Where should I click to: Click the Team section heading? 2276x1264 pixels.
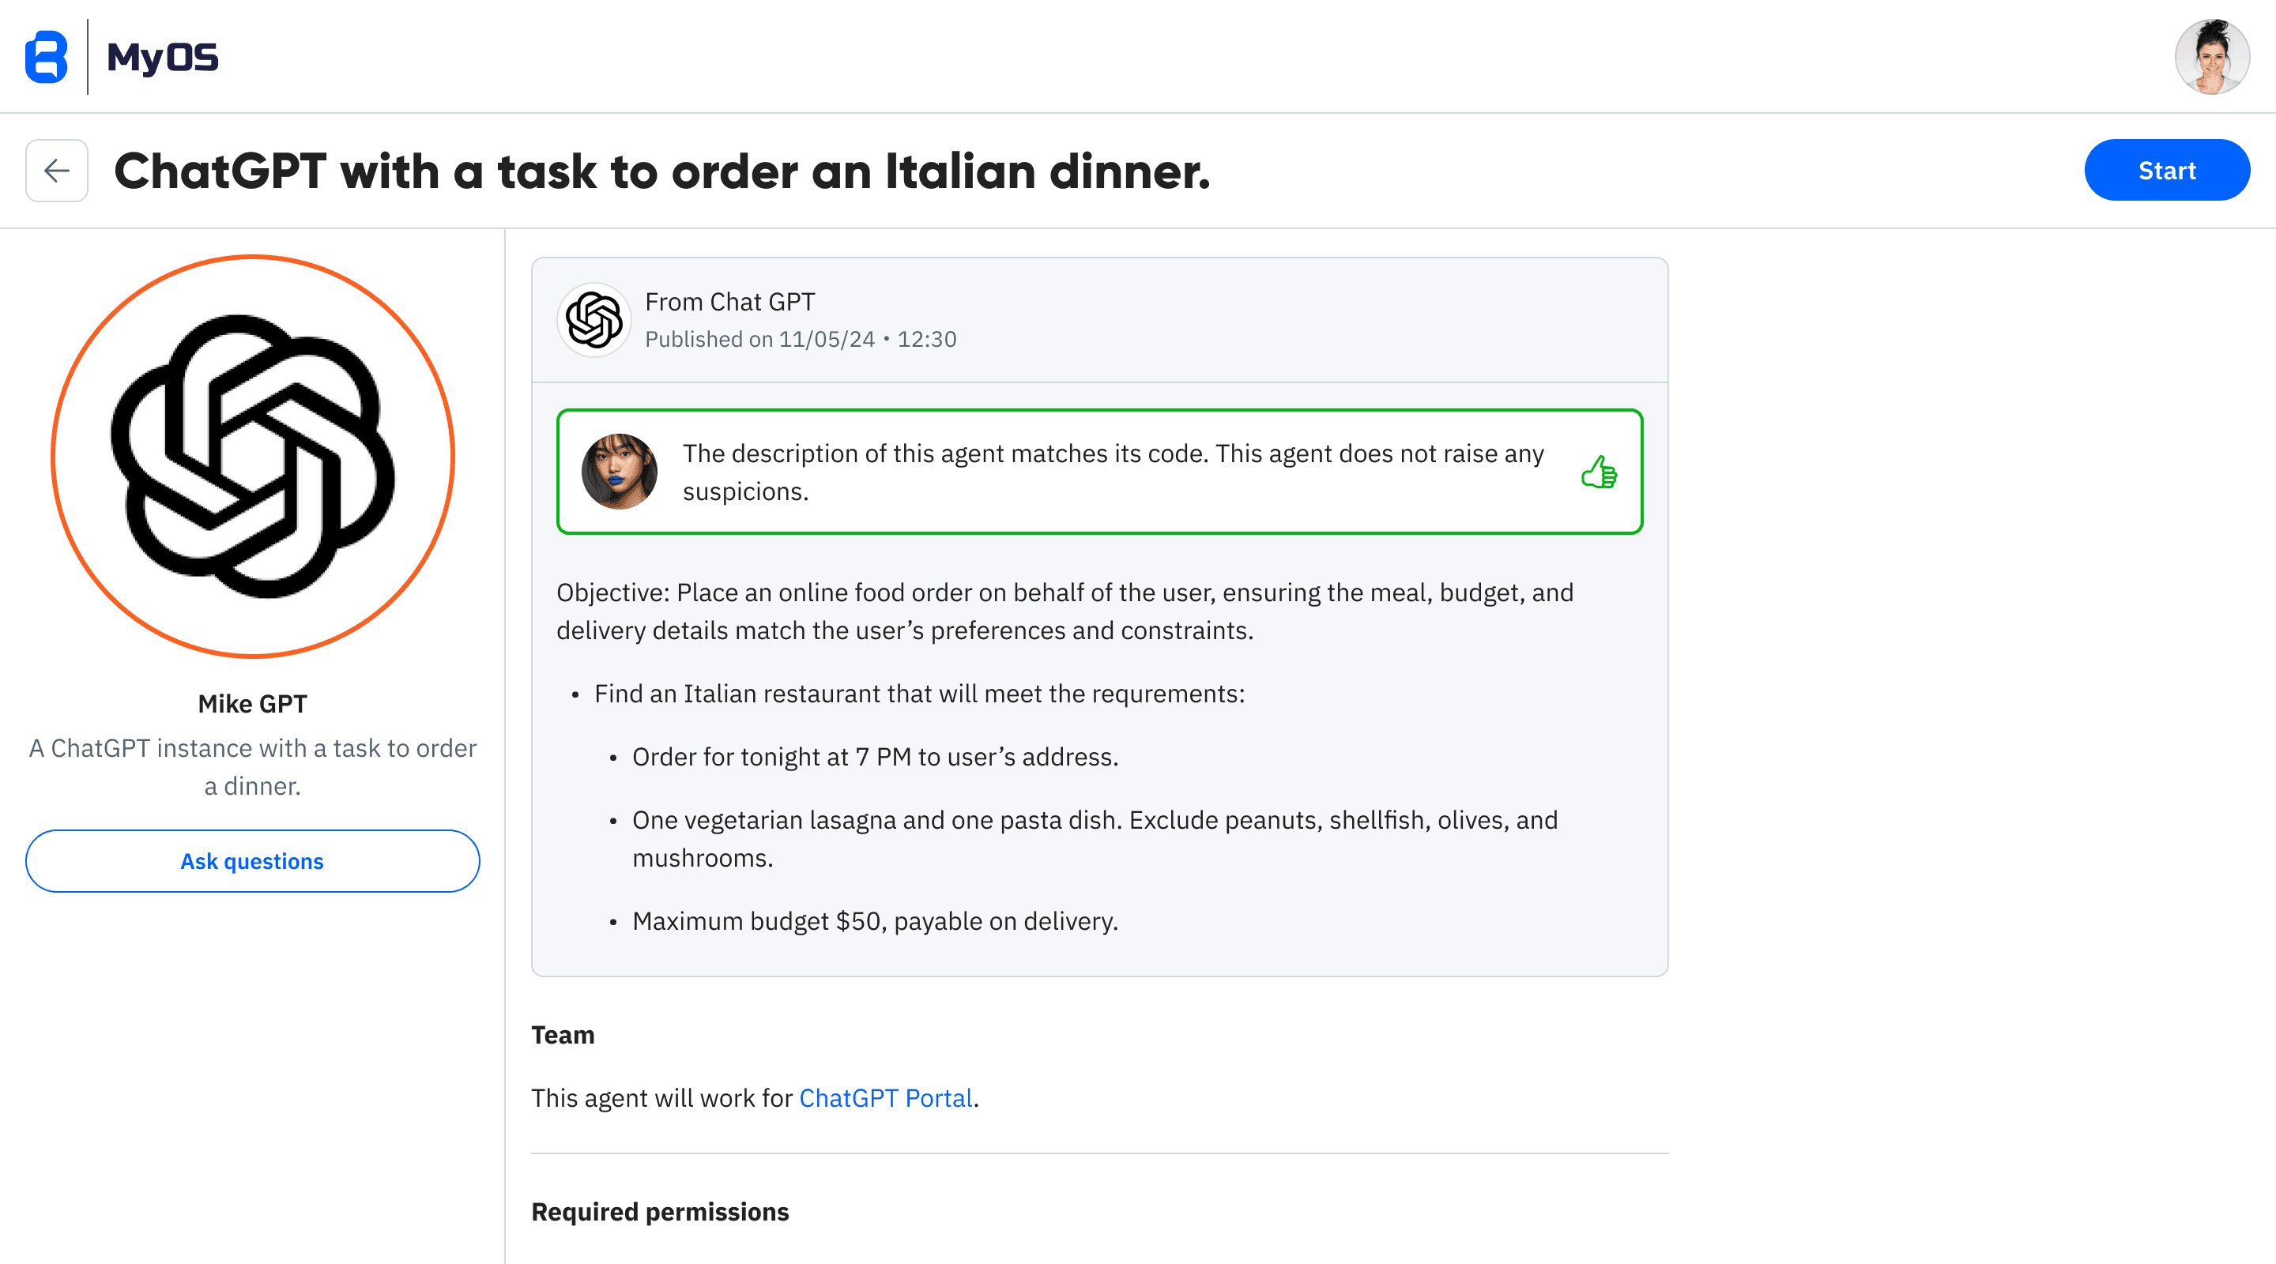[563, 1035]
